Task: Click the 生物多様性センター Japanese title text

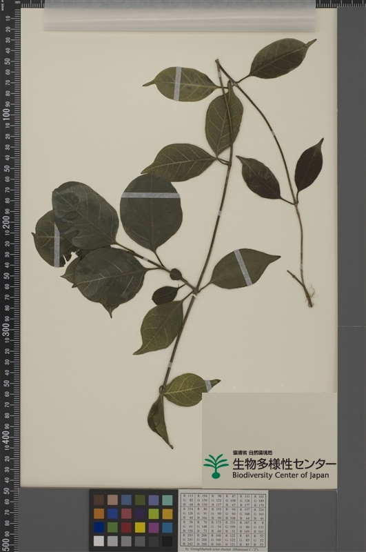Action: (284, 464)
